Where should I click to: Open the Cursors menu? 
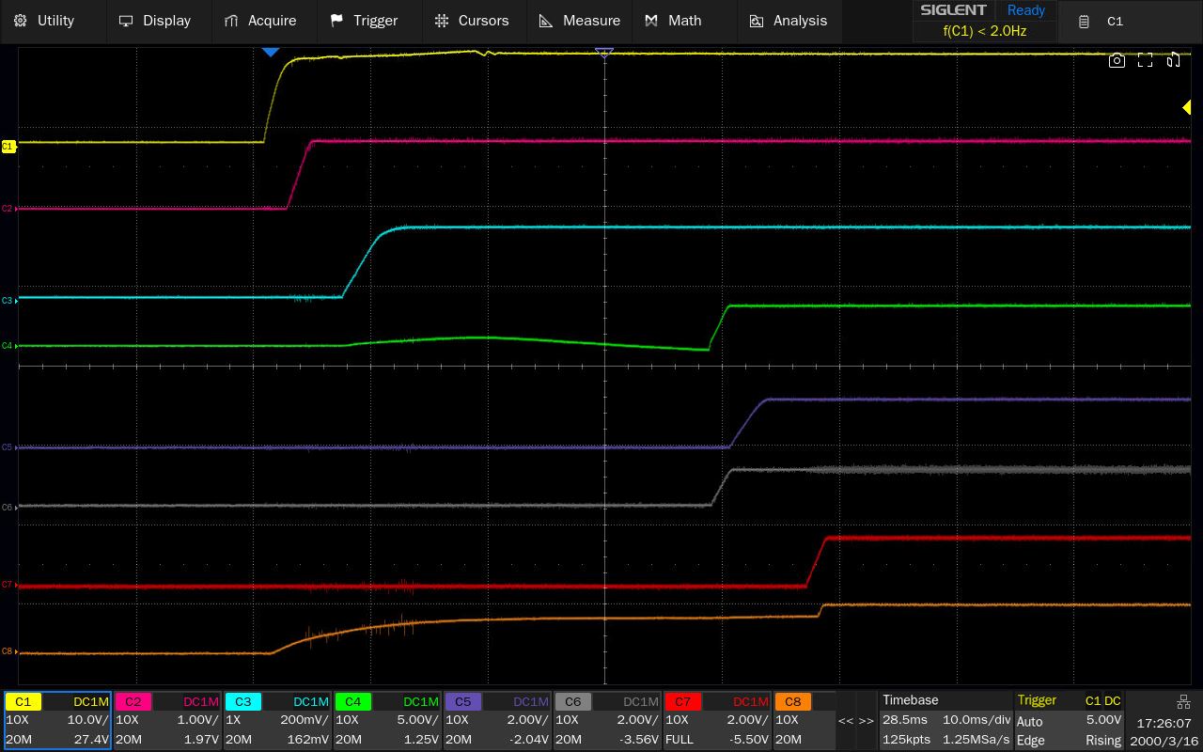(471, 21)
